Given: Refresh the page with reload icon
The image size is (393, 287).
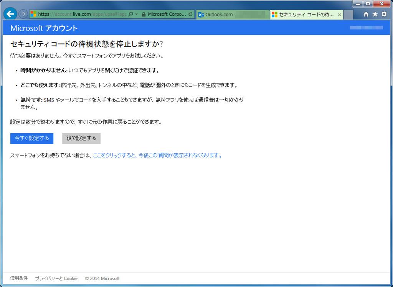Looking at the screenshot, I should (x=190, y=14).
